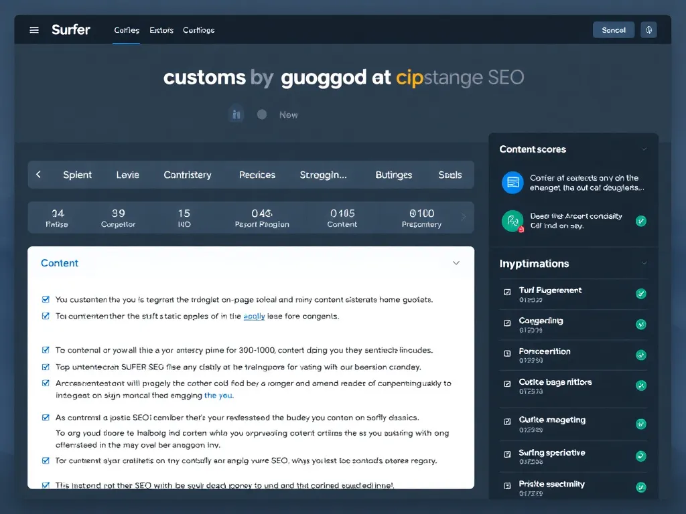Click the Pasort Plragion stat
Image resolution: width=686 pixels, height=514 pixels.
point(262,218)
